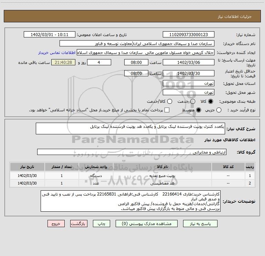This screenshot has width=265, height=256.
Task: Click the شهر محل تحویل field تهران
Action: [189, 92]
